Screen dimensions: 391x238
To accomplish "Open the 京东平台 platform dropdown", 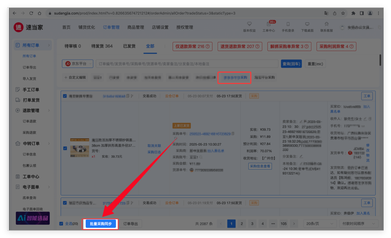I will coord(77,64).
